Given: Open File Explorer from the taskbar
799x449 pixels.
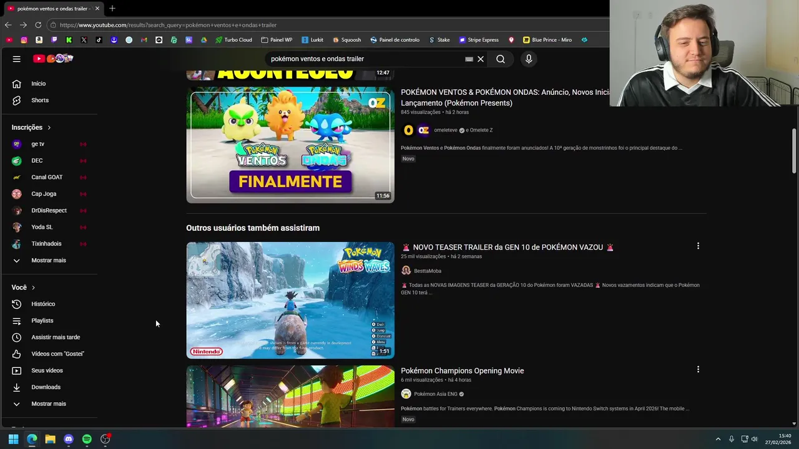Looking at the screenshot, I should 50,439.
